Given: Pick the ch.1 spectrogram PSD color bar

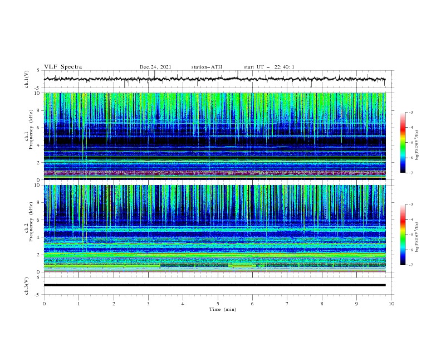Looking at the screenshot, I should pos(403,142).
